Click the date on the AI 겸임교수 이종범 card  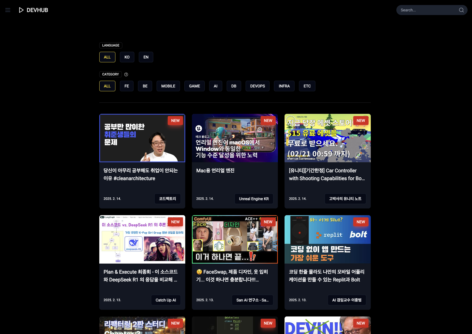pyautogui.click(x=298, y=300)
